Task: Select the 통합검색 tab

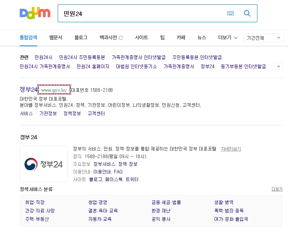Action: [28, 38]
